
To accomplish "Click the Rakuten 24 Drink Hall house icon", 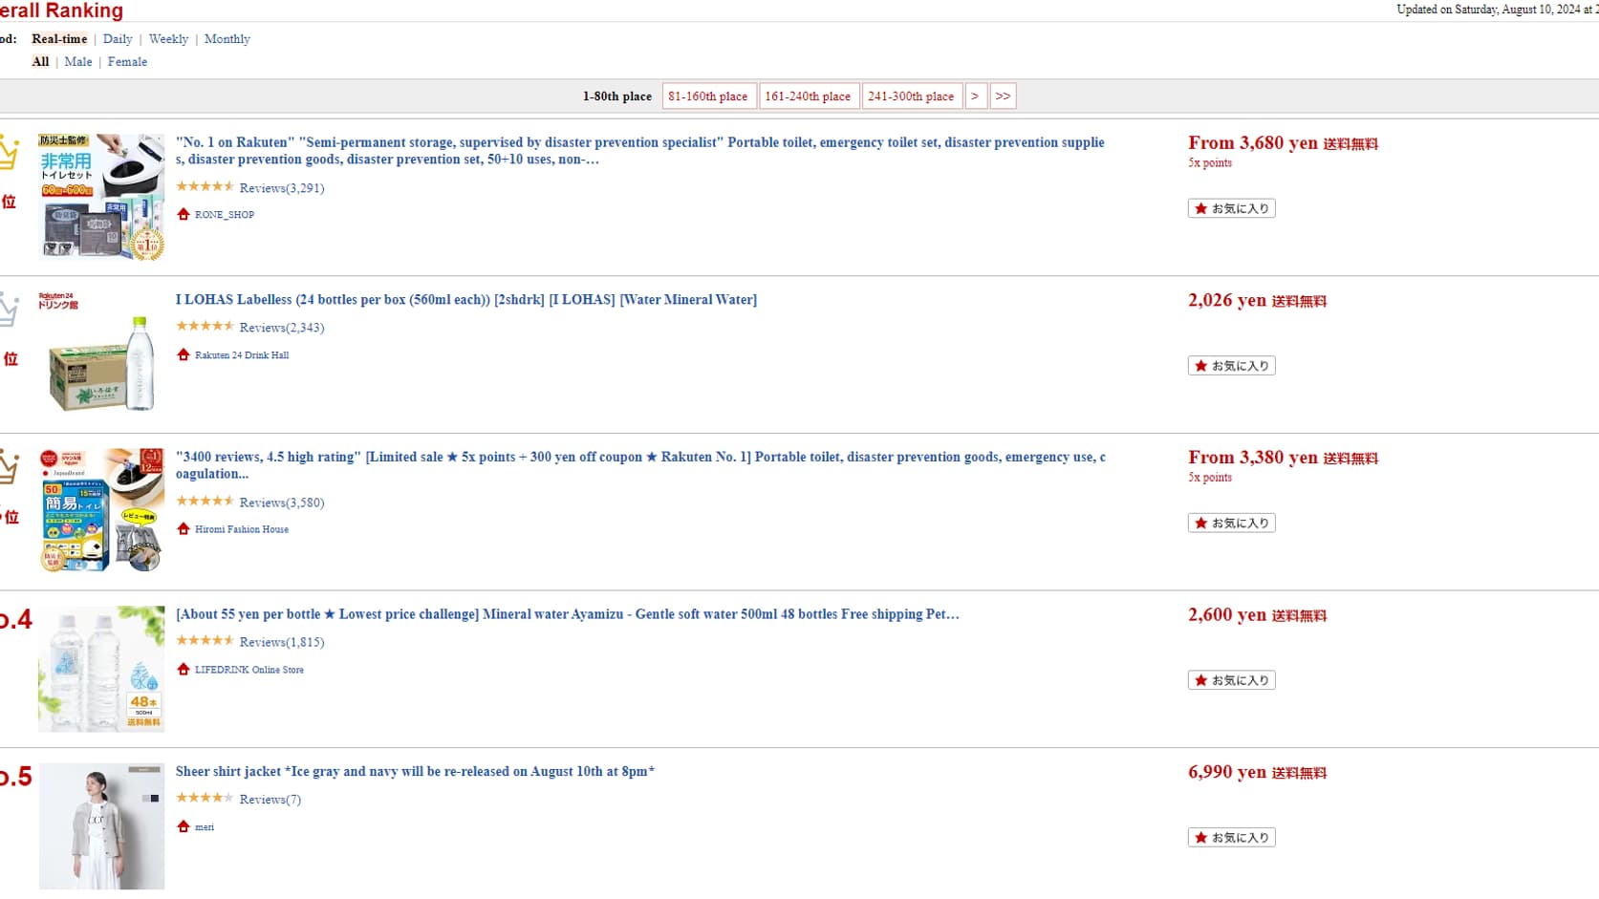I will click(x=184, y=354).
